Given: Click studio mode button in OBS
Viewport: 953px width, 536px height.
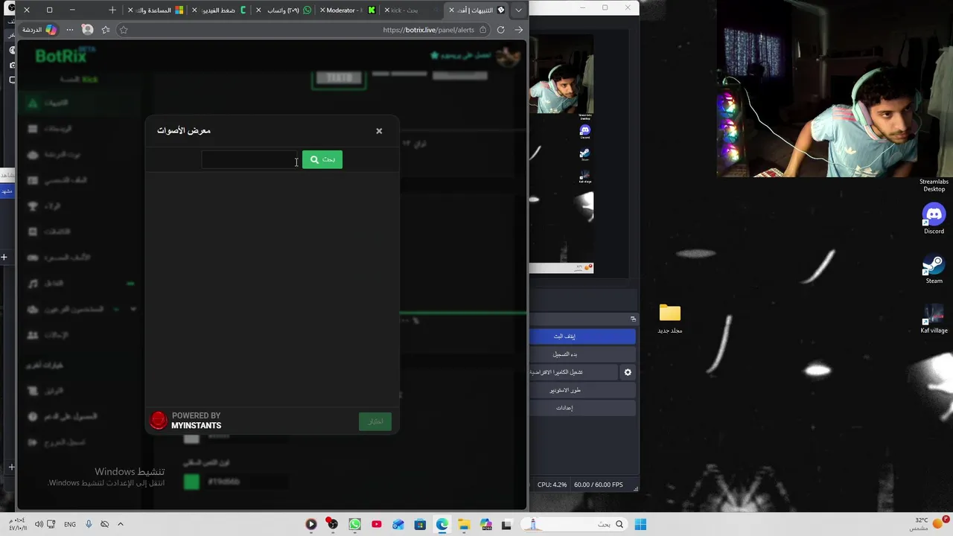Looking at the screenshot, I should (582, 390).
